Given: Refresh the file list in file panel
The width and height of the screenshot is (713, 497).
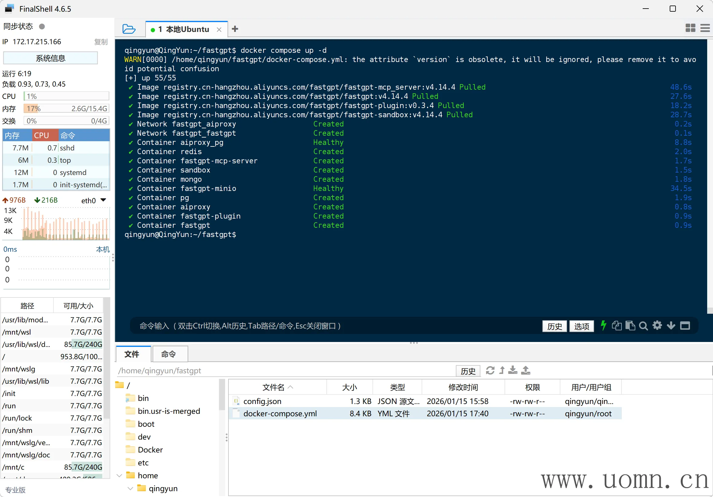Looking at the screenshot, I should click(490, 370).
